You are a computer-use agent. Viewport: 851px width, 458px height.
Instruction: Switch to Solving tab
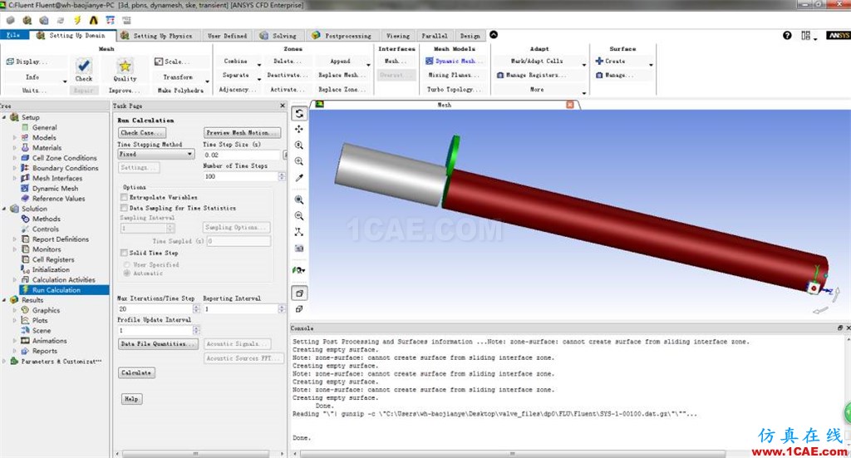click(x=278, y=36)
